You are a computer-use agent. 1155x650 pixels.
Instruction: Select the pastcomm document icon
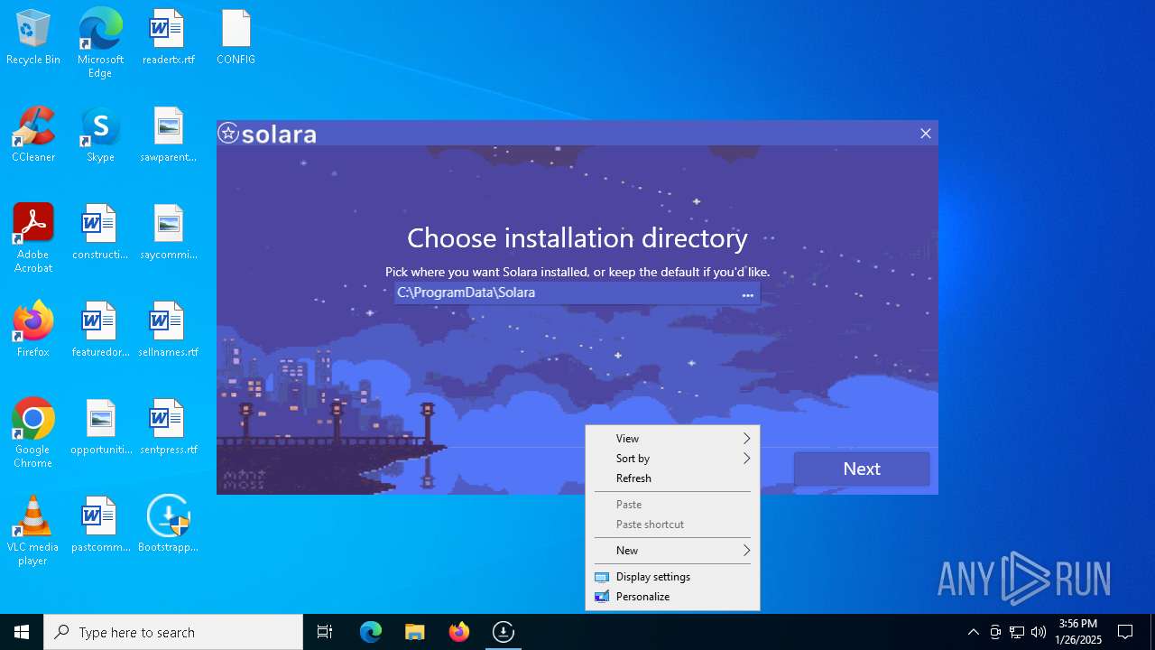tap(100, 525)
